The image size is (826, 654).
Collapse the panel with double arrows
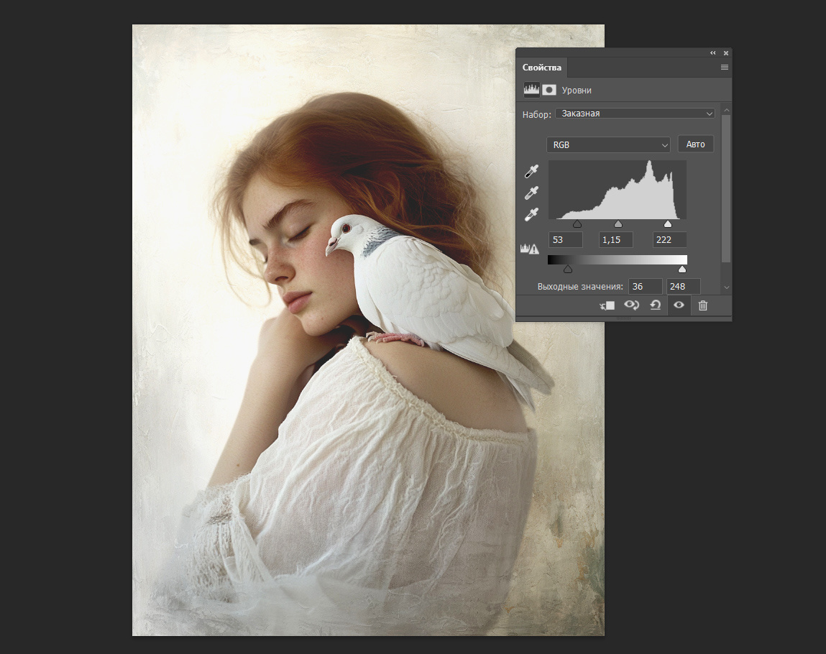[x=712, y=52]
